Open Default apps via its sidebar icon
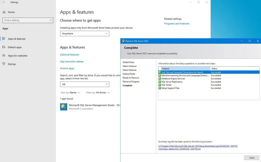Viewport: 261px width, 162px height. tap(5, 47)
